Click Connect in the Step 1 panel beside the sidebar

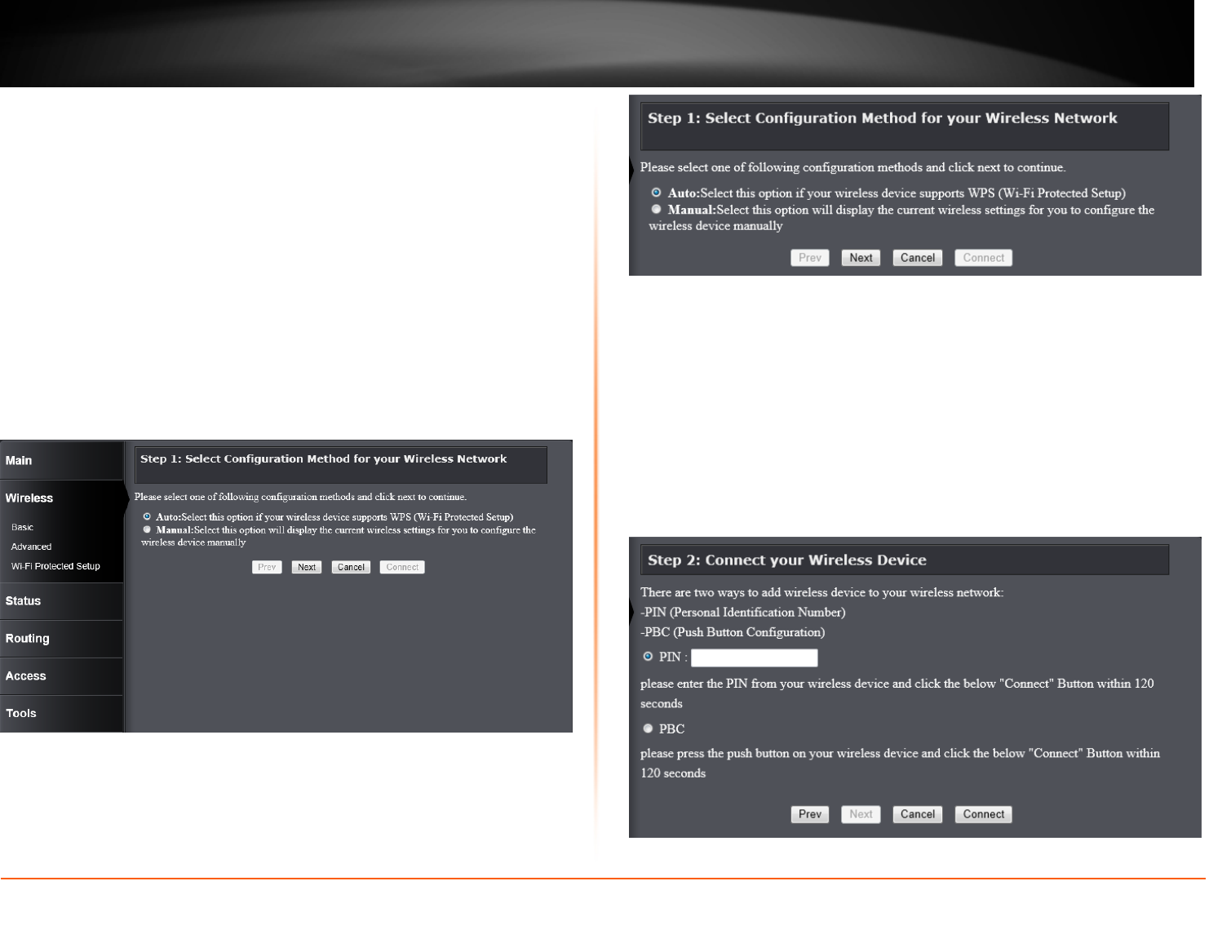pos(402,568)
